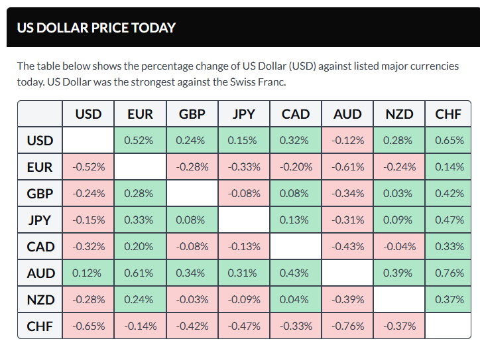Screen dimensions: 480x345
Task: Click the -0.12% cell in USD row
Action: pos(347,141)
